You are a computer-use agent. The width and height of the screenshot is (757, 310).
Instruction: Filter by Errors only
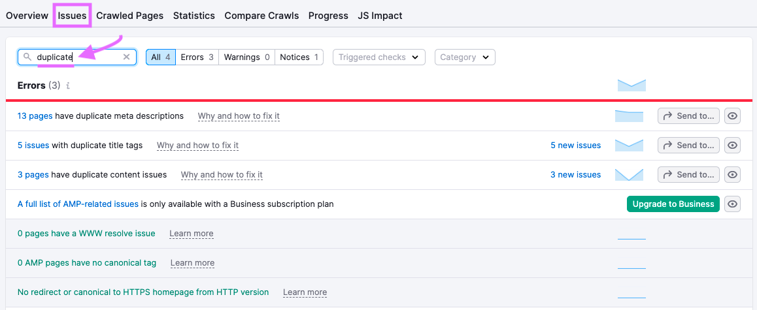tap(197, 57)
